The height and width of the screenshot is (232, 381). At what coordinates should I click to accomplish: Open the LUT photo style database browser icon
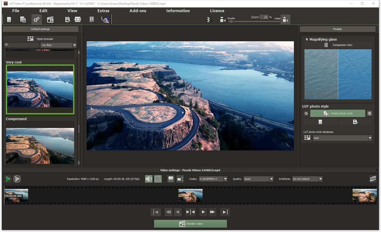[x=307, y=138]
